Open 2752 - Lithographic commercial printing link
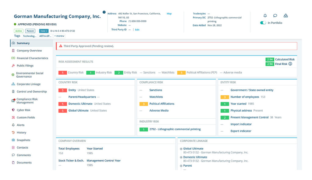This screenshot has width=312, height=180. click(x=175, y=129)
